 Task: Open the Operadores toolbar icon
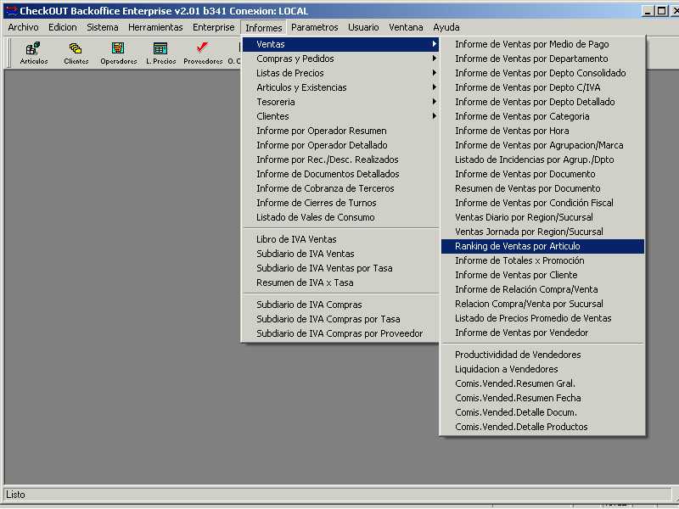click(118, 53)
